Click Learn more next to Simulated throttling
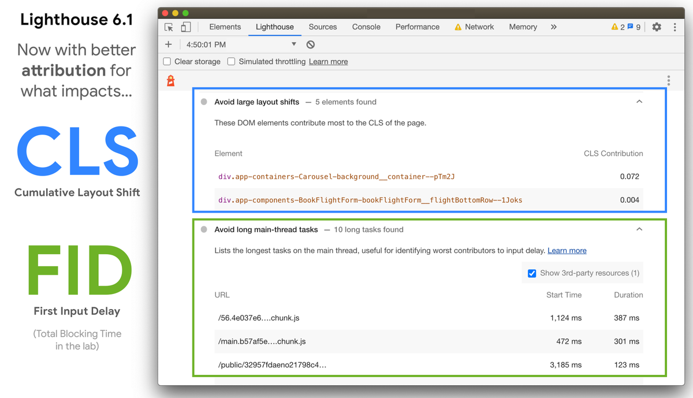The image size is (693, 398). point(328,61)
